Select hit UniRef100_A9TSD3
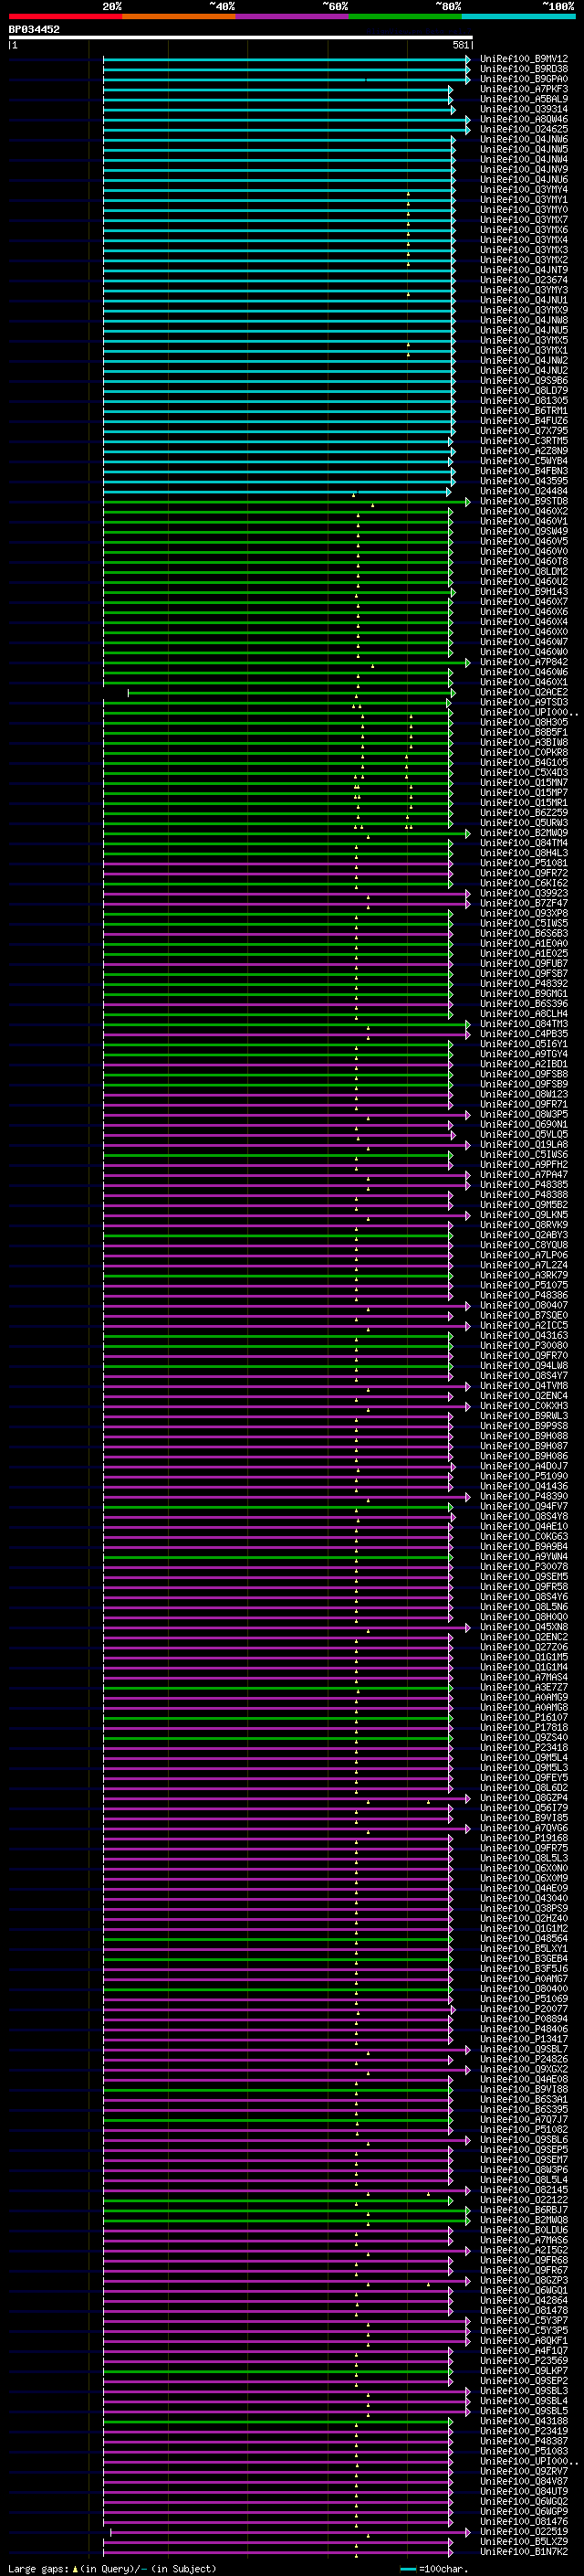The height and width of the screenshot is (2576, 584). click(x=524, y=702)
